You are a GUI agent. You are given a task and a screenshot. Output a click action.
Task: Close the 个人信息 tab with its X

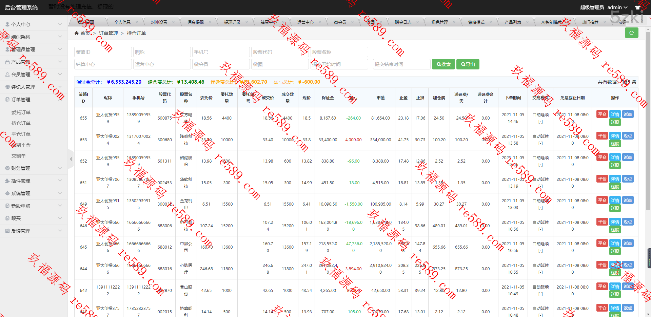tap(137, 22)
